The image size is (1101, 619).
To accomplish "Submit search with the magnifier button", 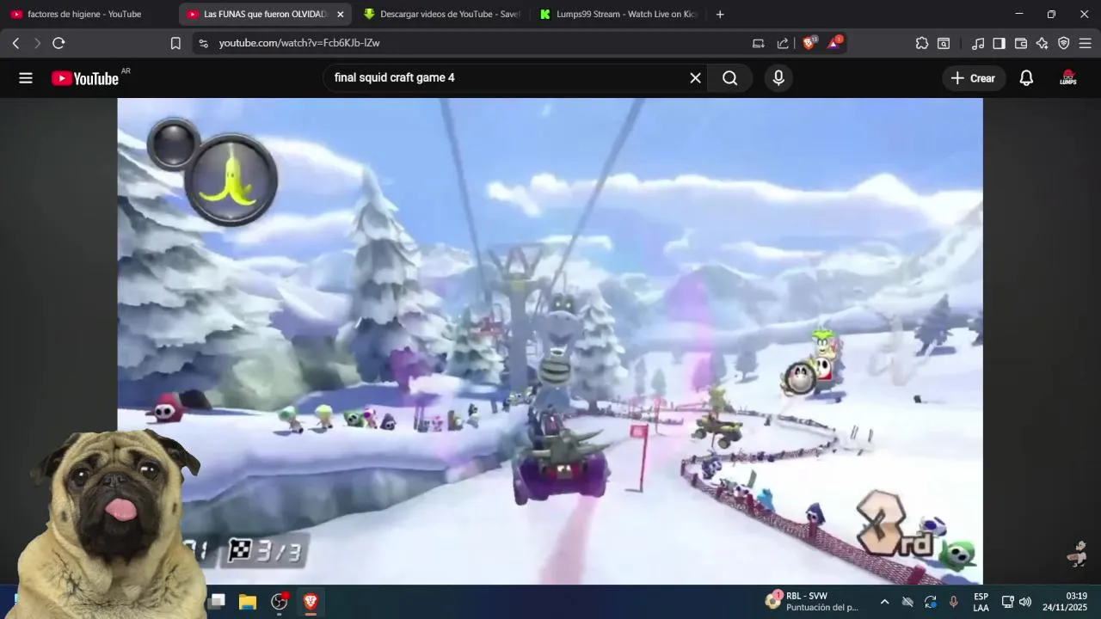I will (730, 78).
